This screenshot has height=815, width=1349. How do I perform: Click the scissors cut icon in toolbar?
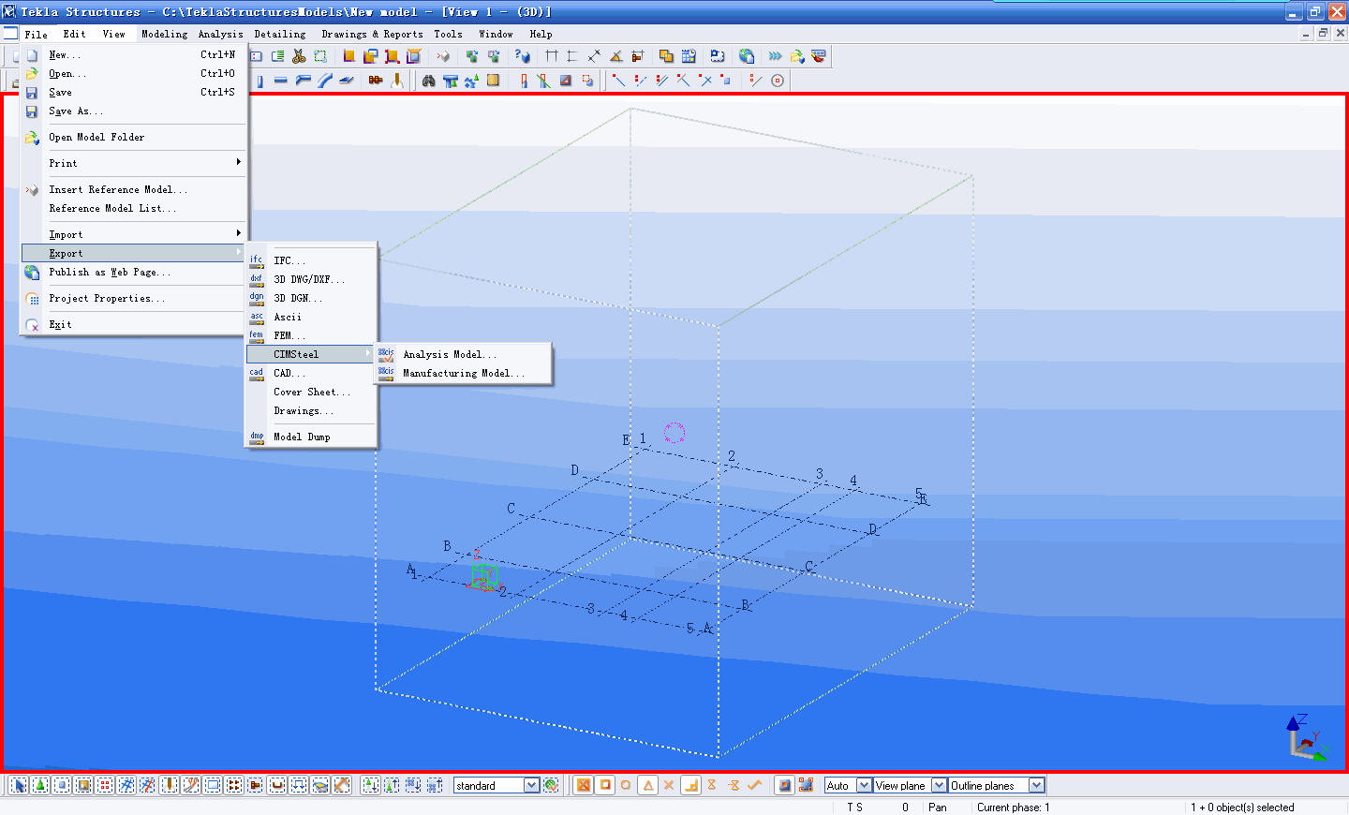coord(299,56)
